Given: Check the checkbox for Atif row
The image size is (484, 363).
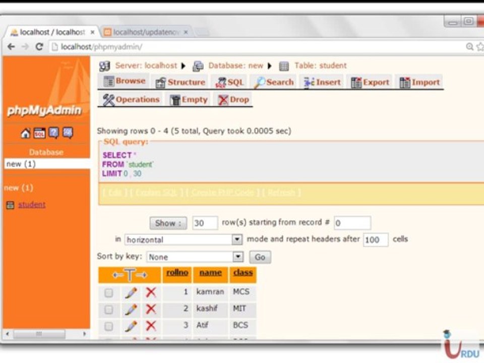Looking at the screenshot, I should pos(109,326).
